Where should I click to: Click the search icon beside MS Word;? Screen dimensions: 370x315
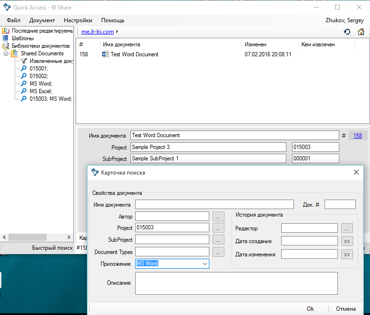[x=24, y=84]
